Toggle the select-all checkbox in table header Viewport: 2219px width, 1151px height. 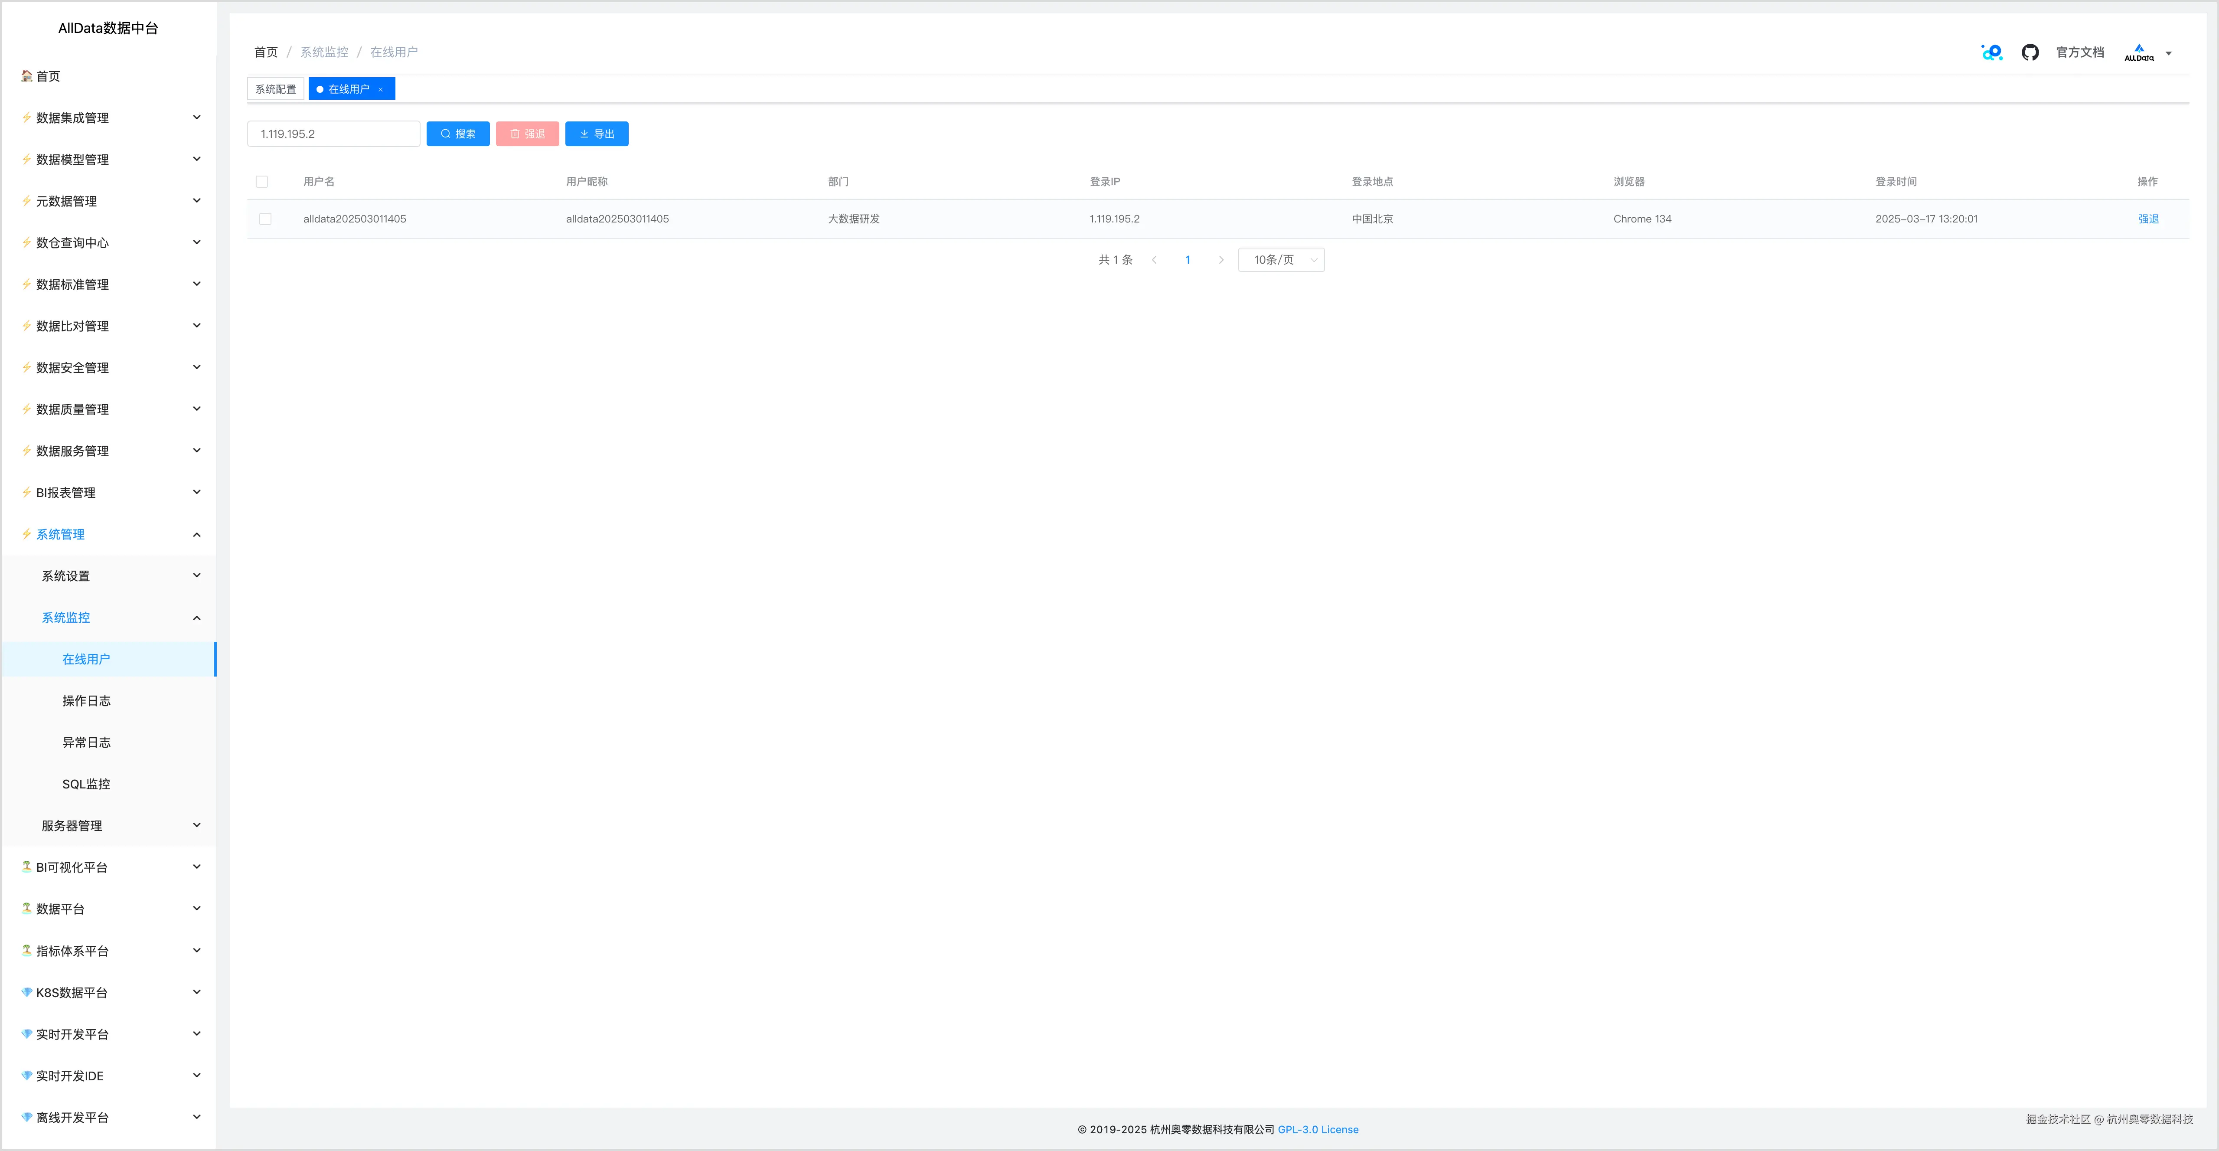coord(262,182)
